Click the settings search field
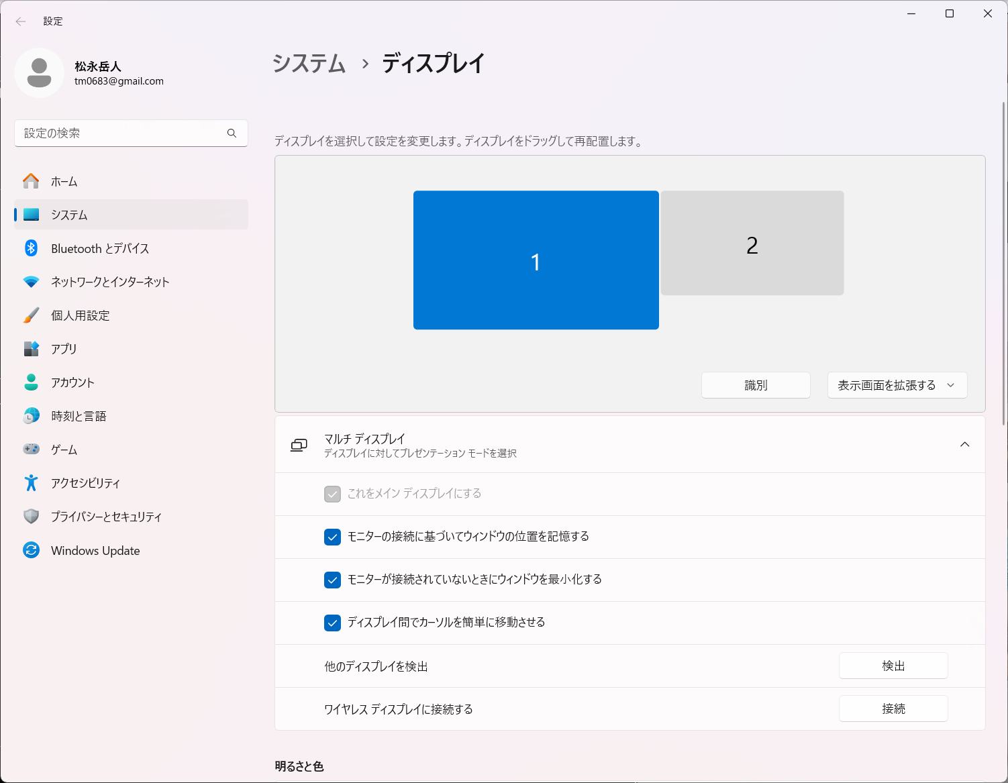This screenshot has width=1008, height=783. [x=124, y=134]
